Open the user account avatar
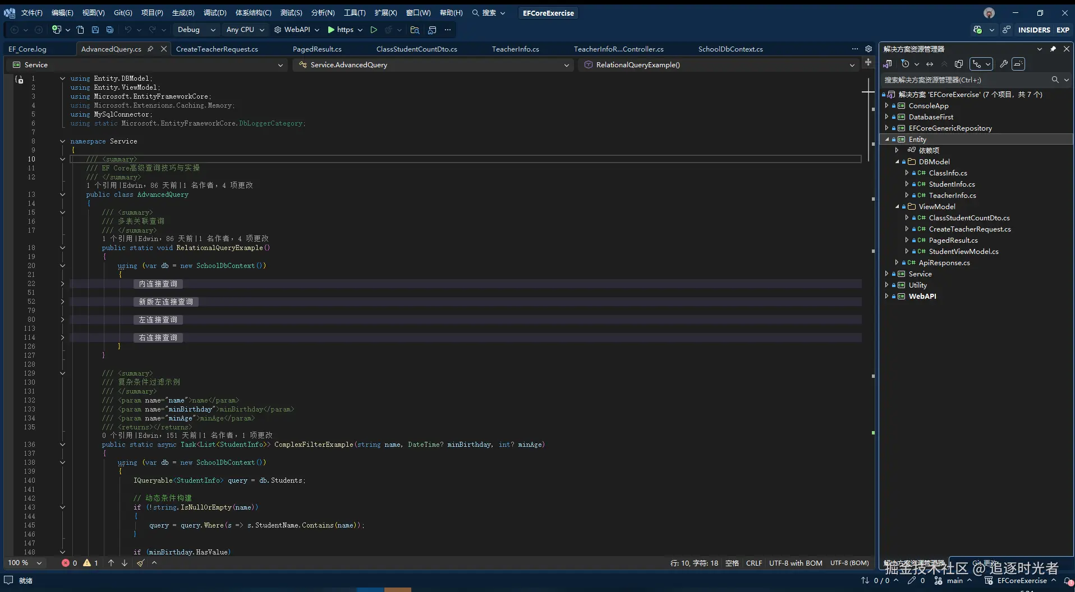 pos(989,13)
